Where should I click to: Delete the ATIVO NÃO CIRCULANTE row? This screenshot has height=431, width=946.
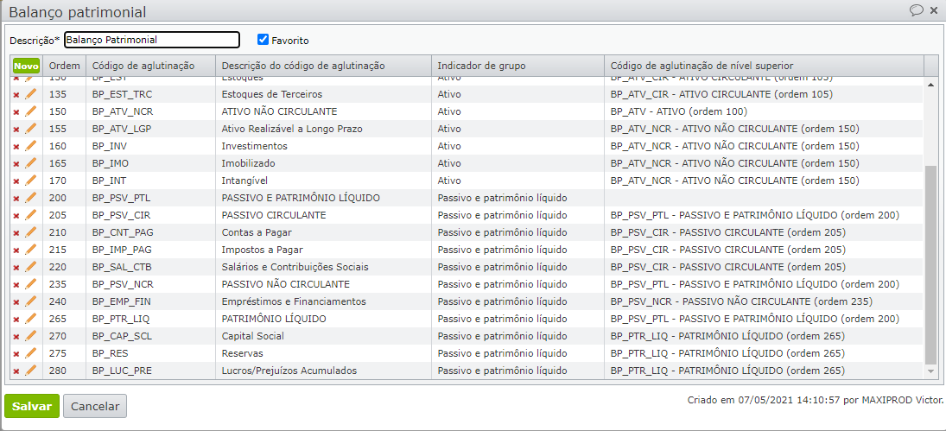click(x=16, y=112)
